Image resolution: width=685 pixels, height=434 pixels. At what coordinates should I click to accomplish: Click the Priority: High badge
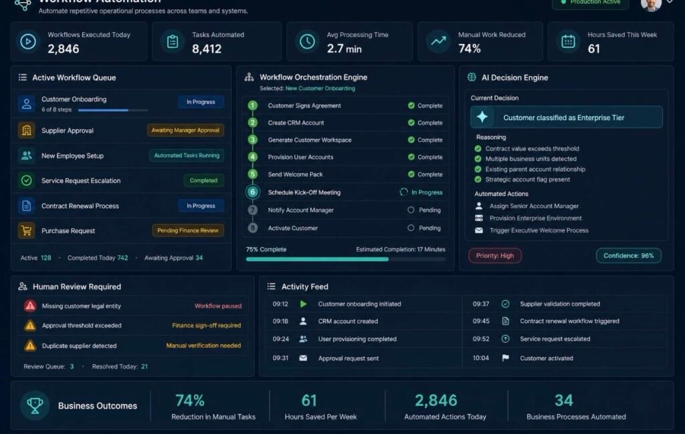[494, 256]
